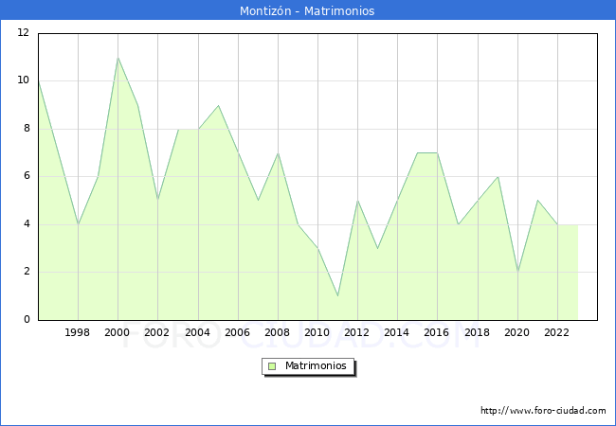
Task: Click y-axis value 0
Action: click(x=27, y=320)
